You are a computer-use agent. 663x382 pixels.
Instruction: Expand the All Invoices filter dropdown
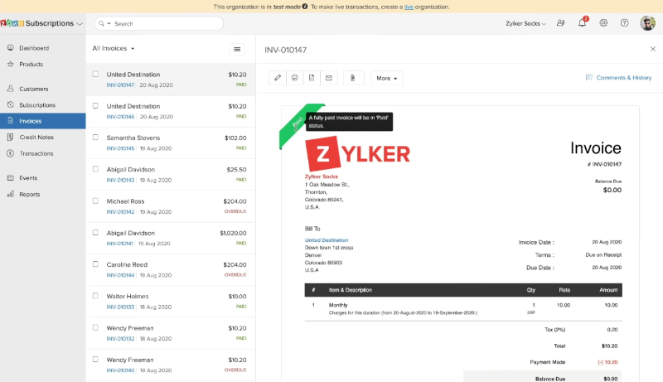point(114,48)
